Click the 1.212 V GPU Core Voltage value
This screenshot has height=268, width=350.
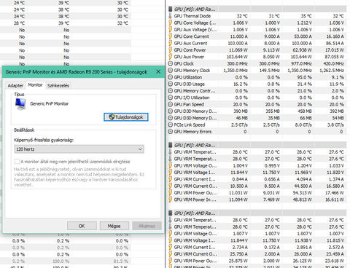tap(304, 23)
